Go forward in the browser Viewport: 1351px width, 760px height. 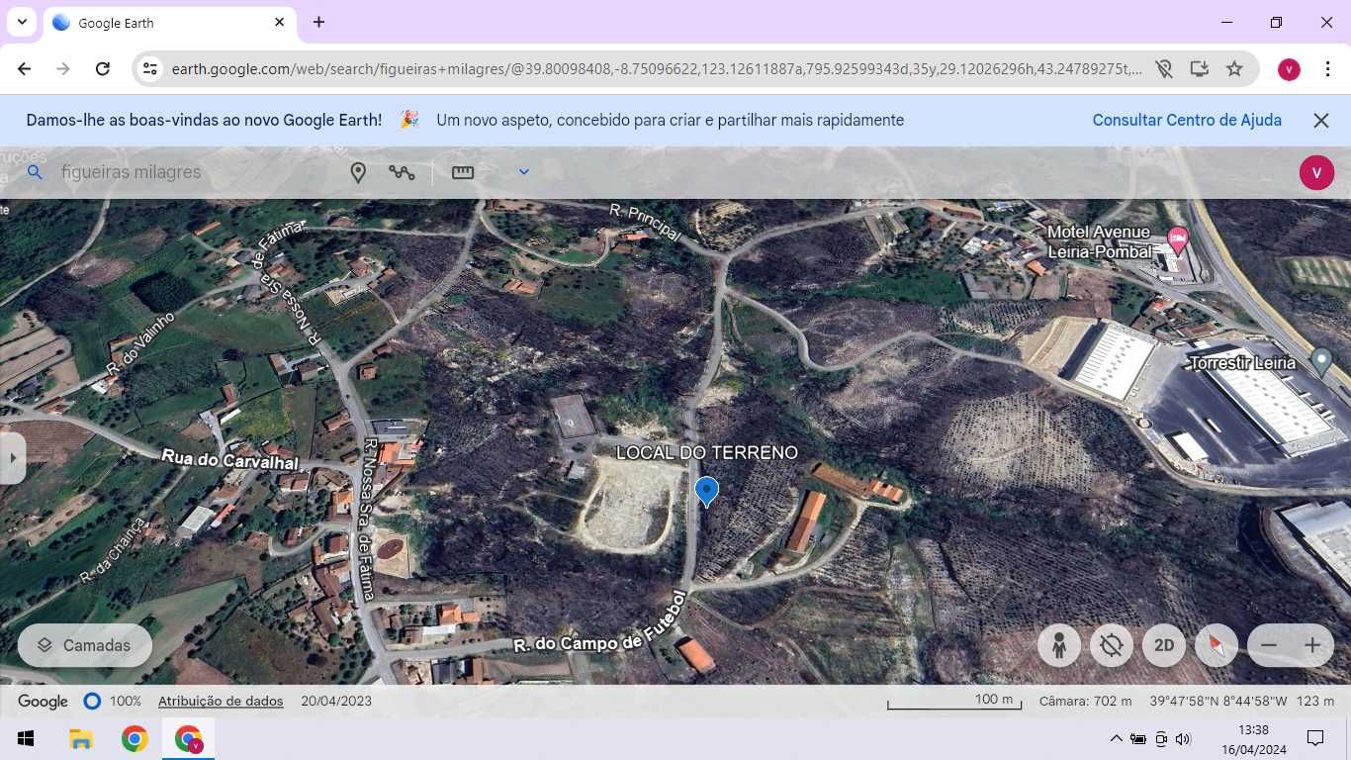pyautogui.click(x=63, y=68)
